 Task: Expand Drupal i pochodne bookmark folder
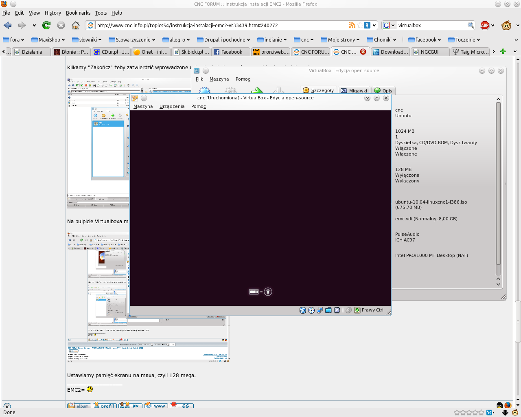tap(223, 40)
